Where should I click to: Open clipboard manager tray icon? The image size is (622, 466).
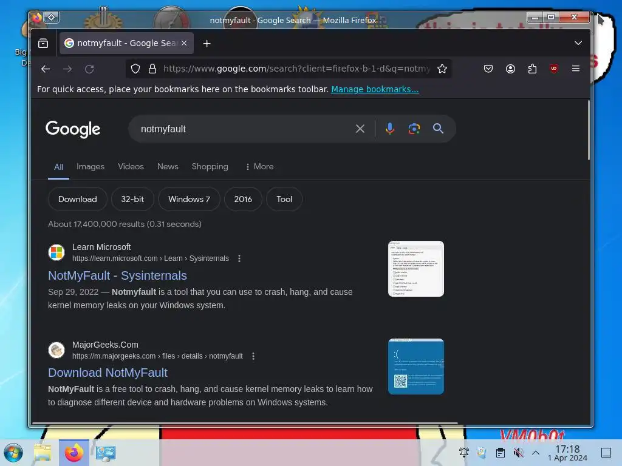[x=501, y=453]
